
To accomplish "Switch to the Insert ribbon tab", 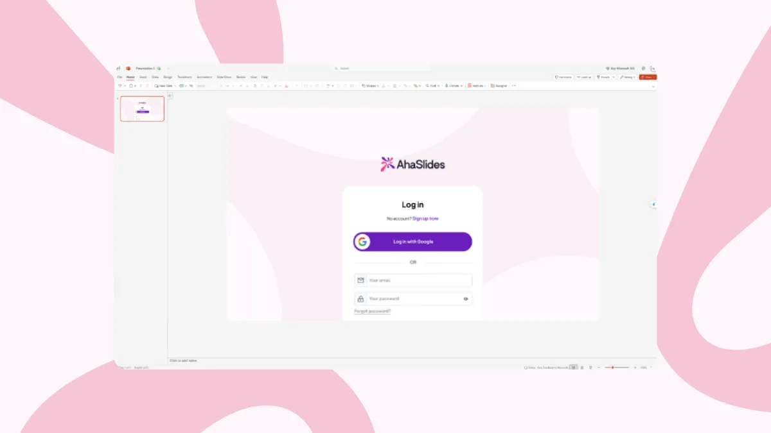I will point(143,76).
